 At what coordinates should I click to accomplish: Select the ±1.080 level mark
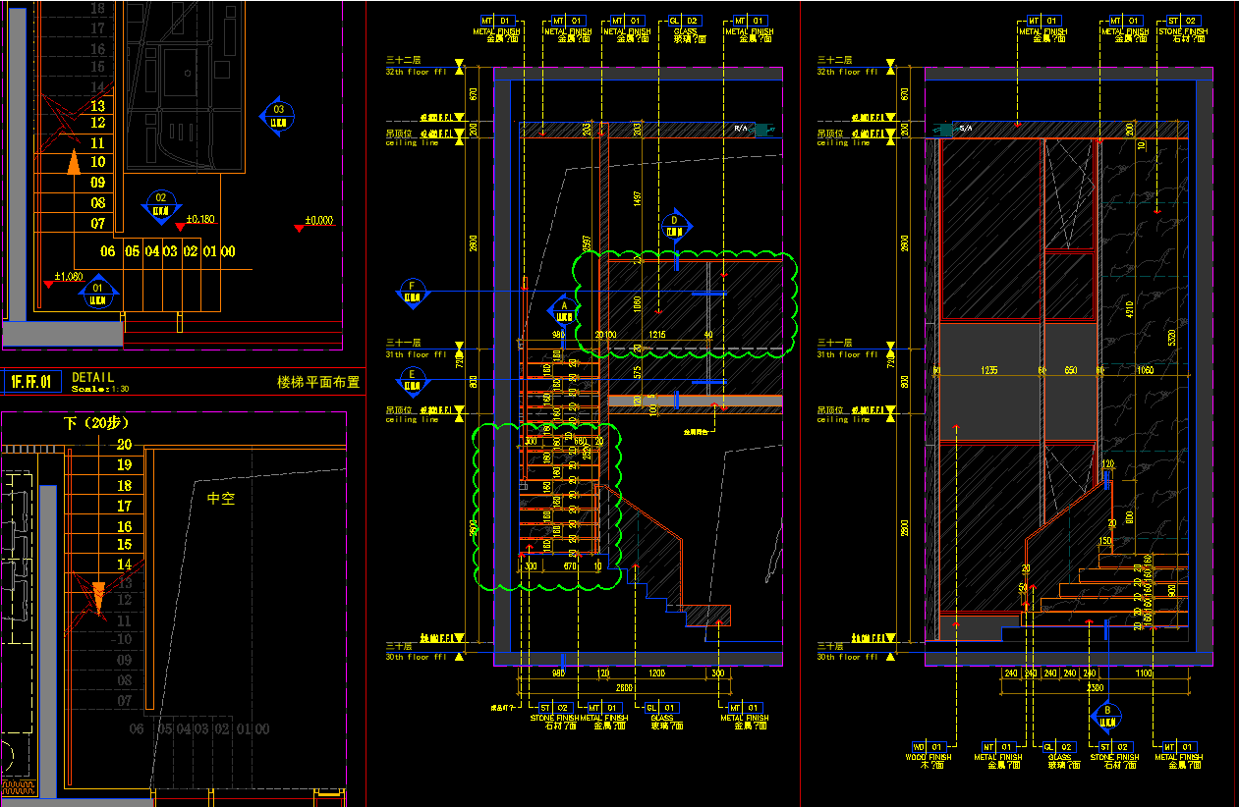(x=69, y=277)
